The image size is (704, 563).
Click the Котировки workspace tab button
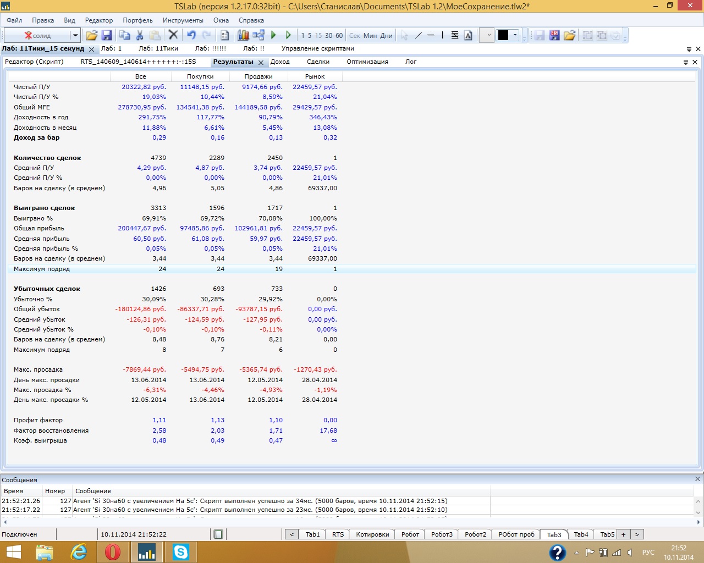[x=372, y=534]
